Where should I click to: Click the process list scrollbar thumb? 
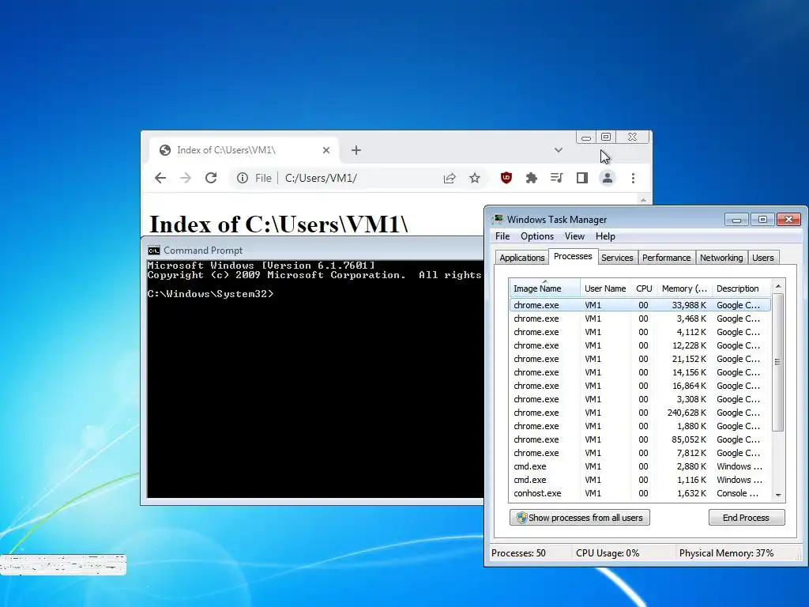click(777, 362)
